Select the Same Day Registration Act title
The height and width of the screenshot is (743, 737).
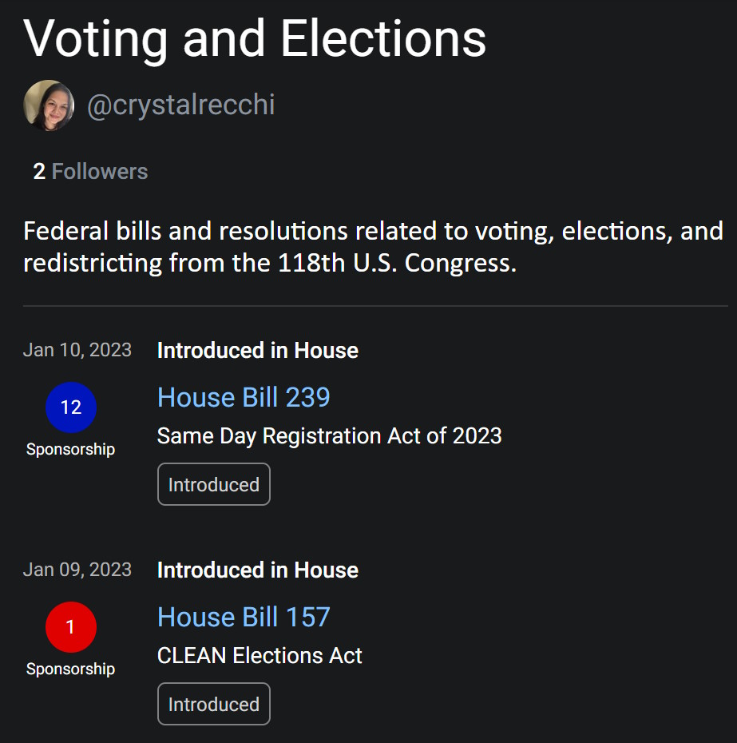coord(329,436)
